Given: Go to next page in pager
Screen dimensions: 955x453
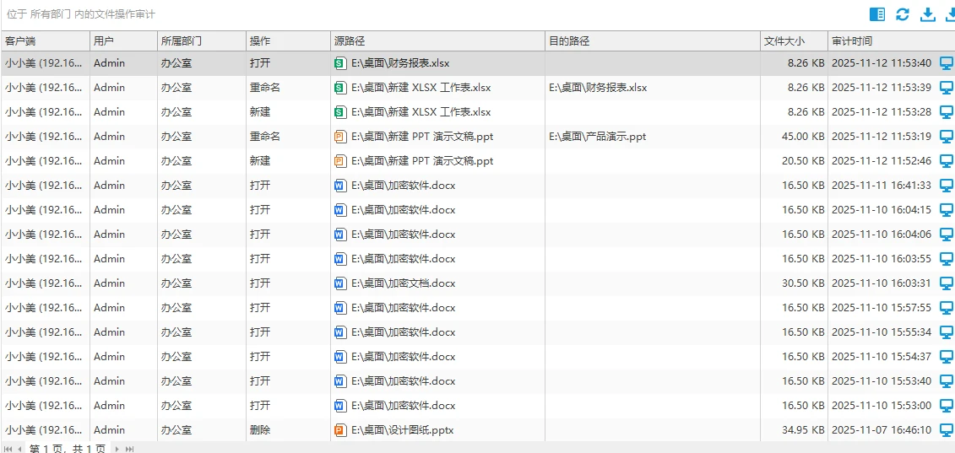Looking at the screenshot, I should tap(117, 449).
